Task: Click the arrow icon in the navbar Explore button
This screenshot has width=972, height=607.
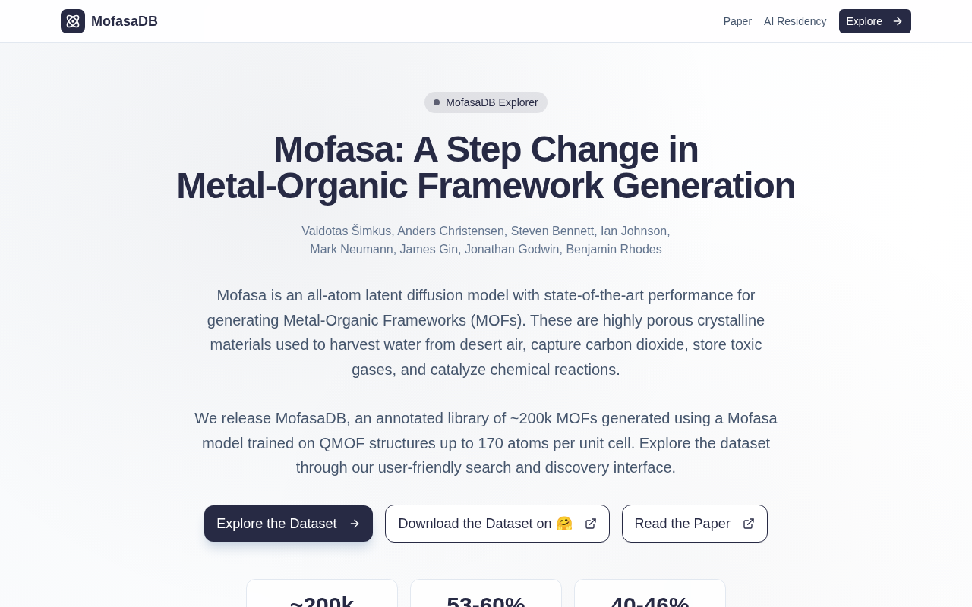Action: 898,21
